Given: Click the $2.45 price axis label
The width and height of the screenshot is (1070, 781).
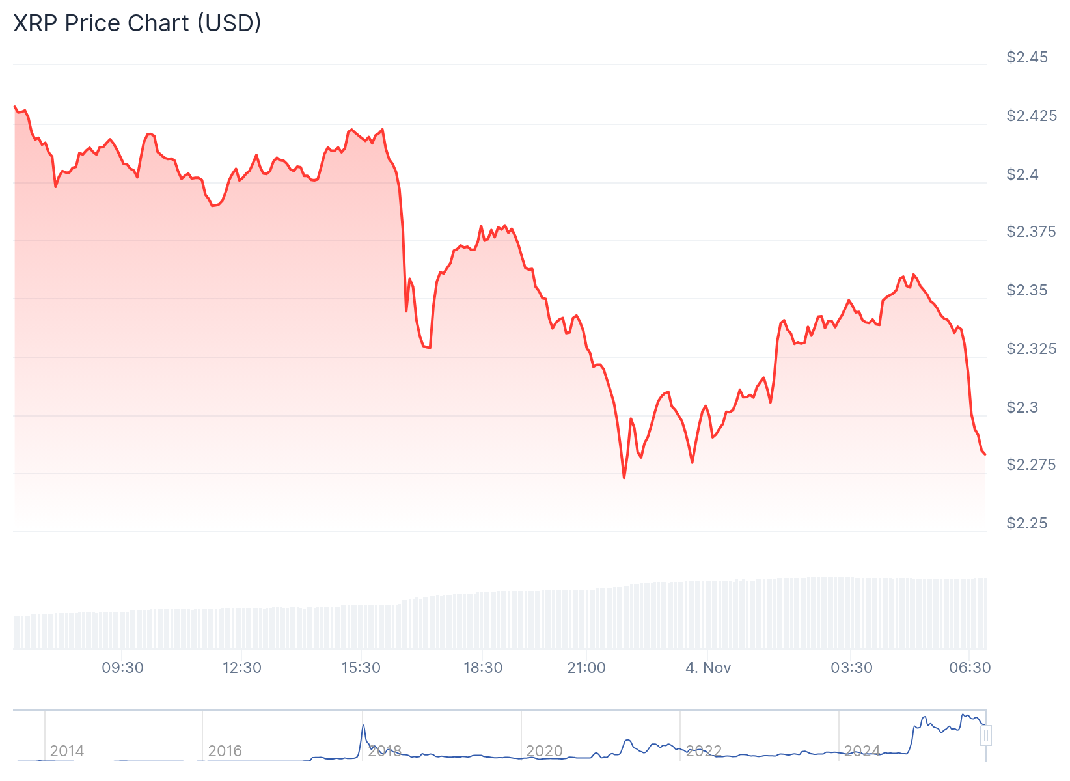Looking at the screenshot, I should (1027, 57).
